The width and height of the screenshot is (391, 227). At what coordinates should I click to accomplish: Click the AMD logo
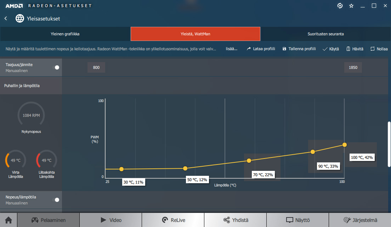click(x=14, y=6)
